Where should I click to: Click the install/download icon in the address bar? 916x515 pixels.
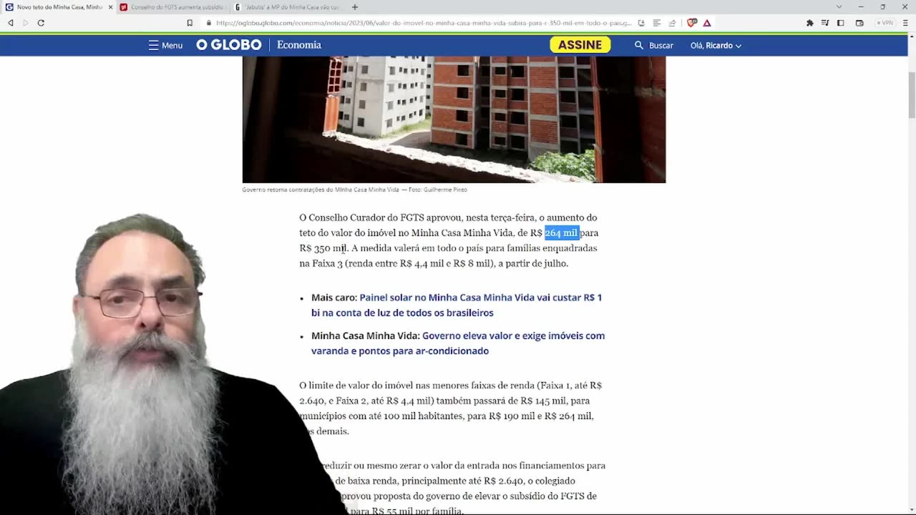(x=641, y=23)
